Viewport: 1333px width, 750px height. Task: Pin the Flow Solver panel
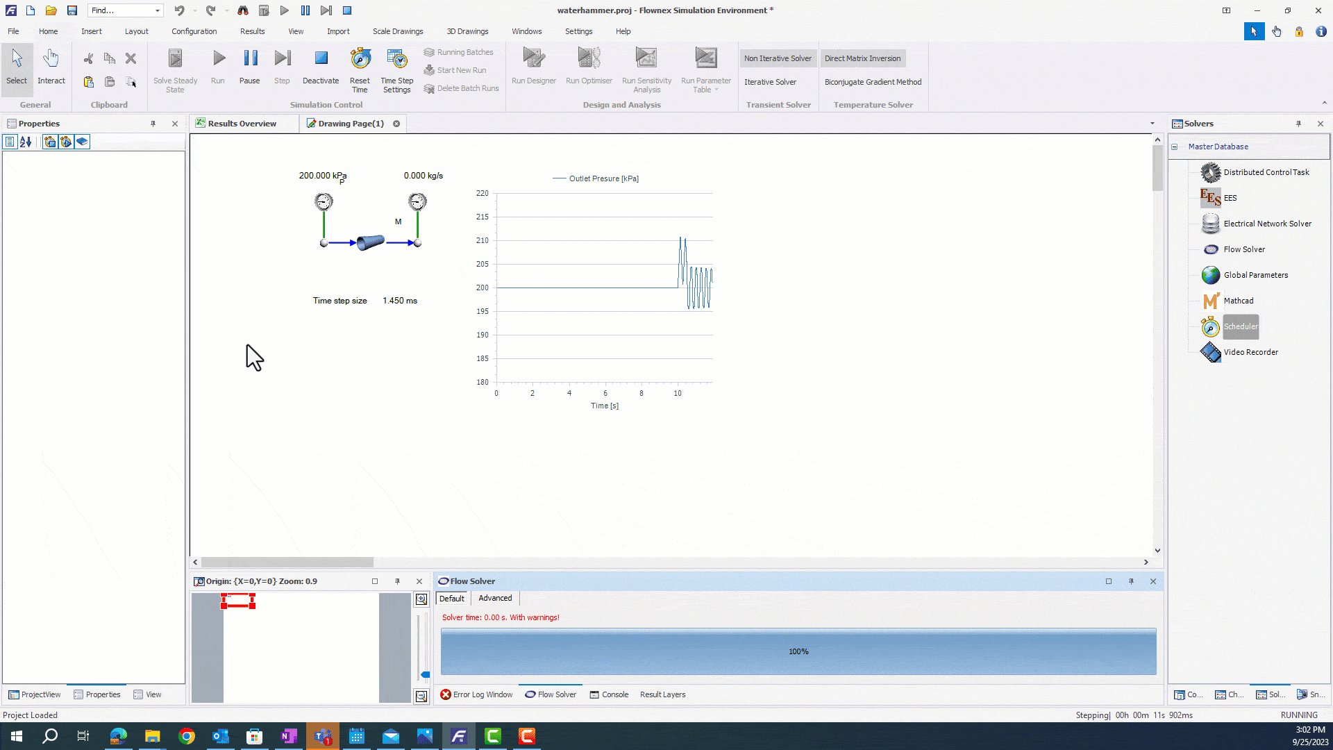click(x=1131, y=581)
